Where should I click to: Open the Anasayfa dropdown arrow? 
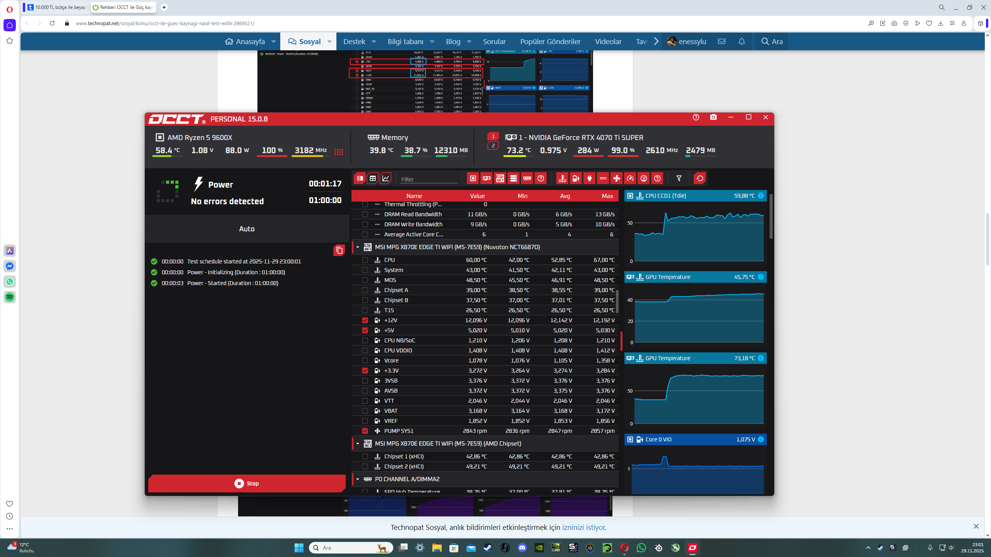click(273, 41)
